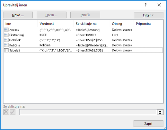Close the Upravitelj imen window
The height and width of the screenshot is (130, 167).
coord(159,5)
